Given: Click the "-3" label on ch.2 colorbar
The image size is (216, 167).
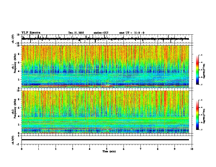Looking at the screenshot, I should [x=201, y=100].
